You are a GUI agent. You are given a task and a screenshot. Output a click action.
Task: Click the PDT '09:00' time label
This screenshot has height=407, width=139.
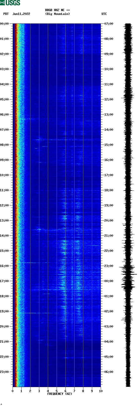(x=5, y=160)
